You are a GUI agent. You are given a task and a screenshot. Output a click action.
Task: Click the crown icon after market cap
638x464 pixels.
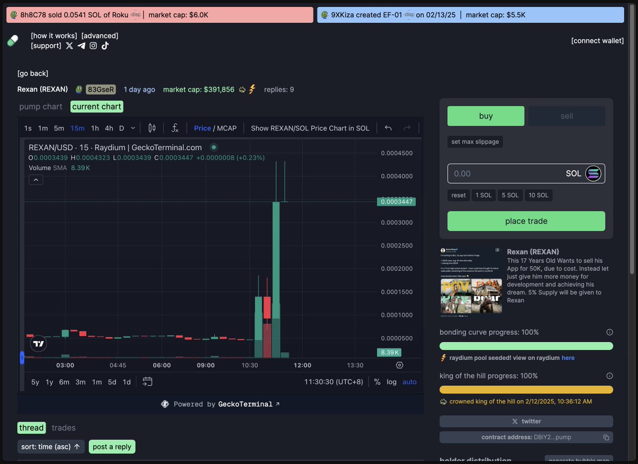[x=242, y=89]
